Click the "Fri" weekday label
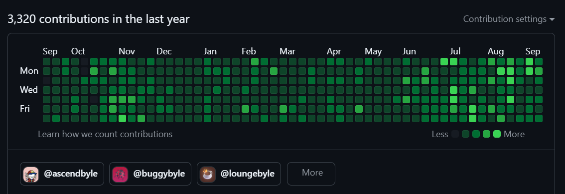This screenshot has height=194, width=565. point(25,108)
